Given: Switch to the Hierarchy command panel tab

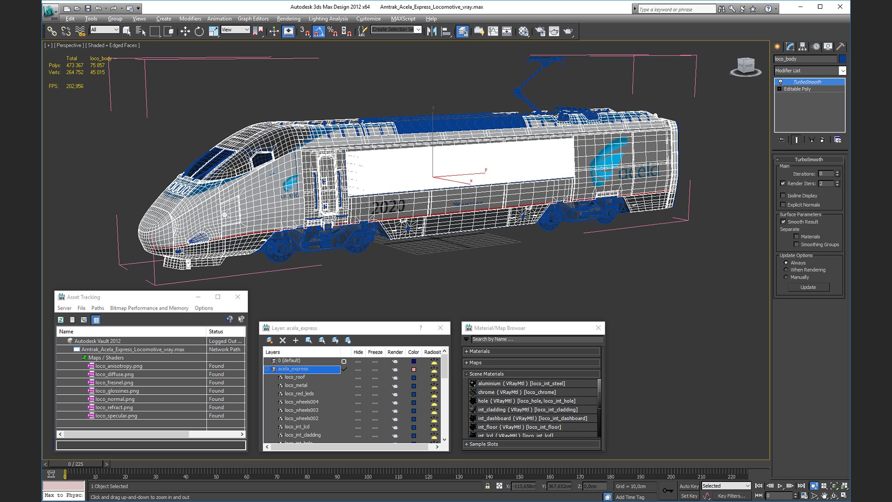Looking at the screenshot, I should point(803,46).
